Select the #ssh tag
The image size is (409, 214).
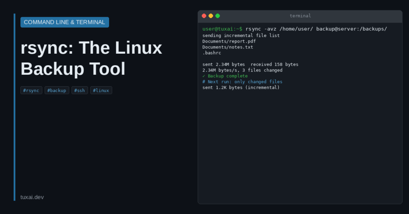click(79, 90)
